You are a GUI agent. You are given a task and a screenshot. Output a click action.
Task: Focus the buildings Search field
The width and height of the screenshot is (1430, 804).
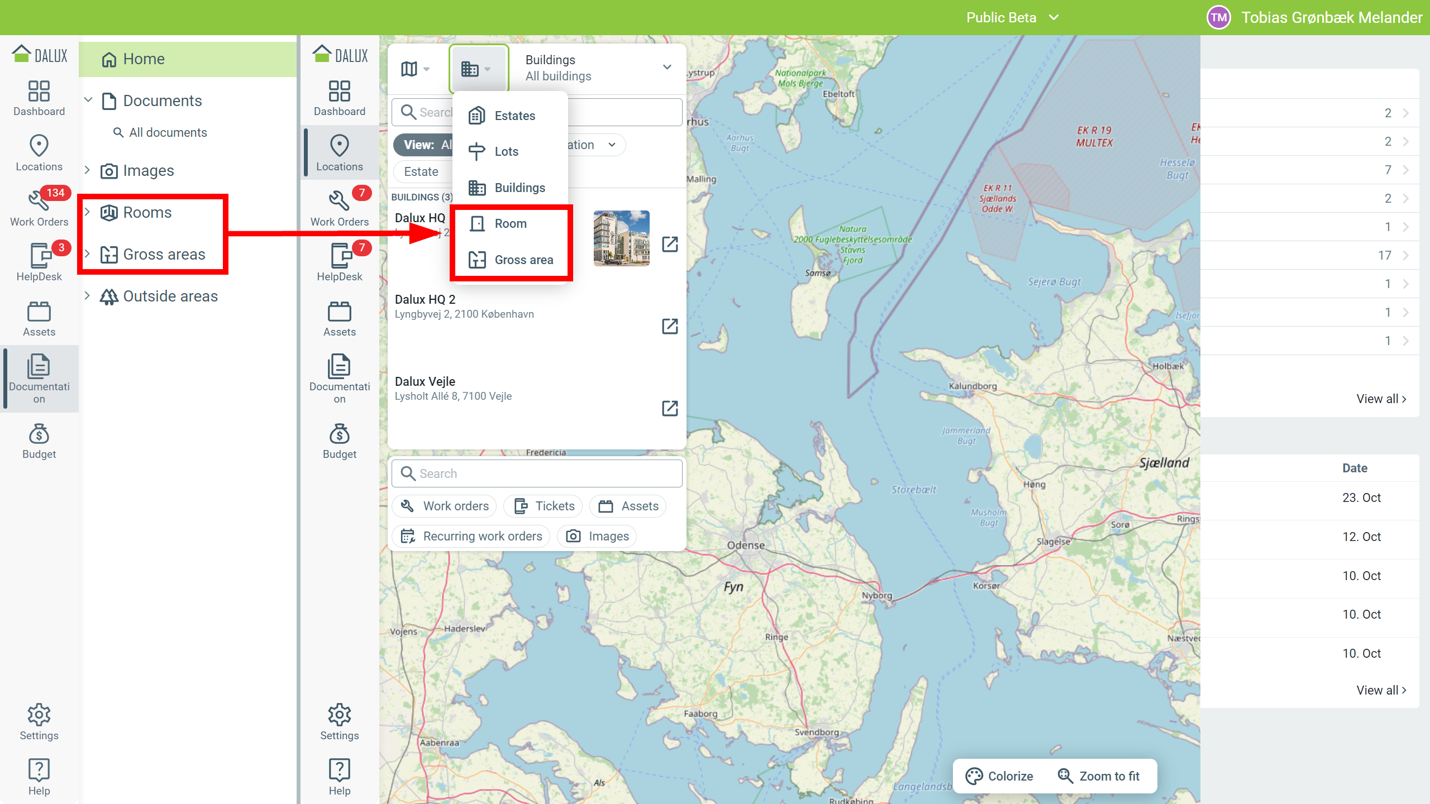pos(537,112)
